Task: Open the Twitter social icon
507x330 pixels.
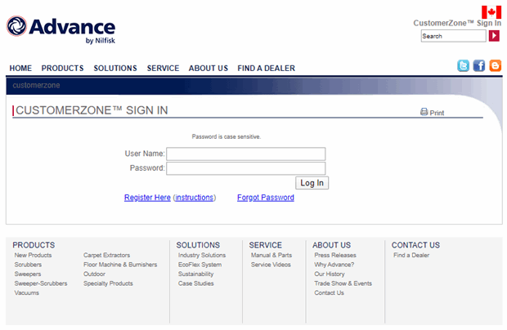Action: pyautogui.click(x=463, y=65)
